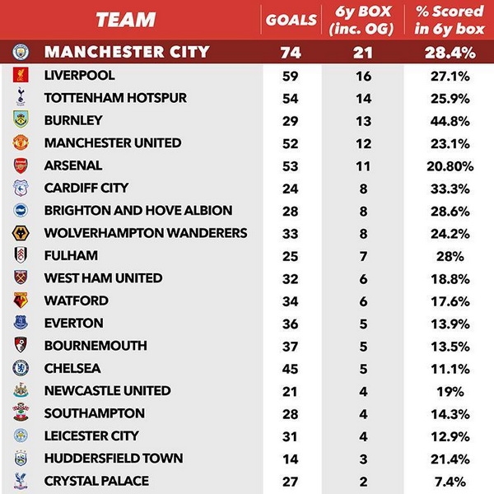Click the Manchester City club crest
The height and width of the screenshot is (494, 494).
[x=20, y=52]
